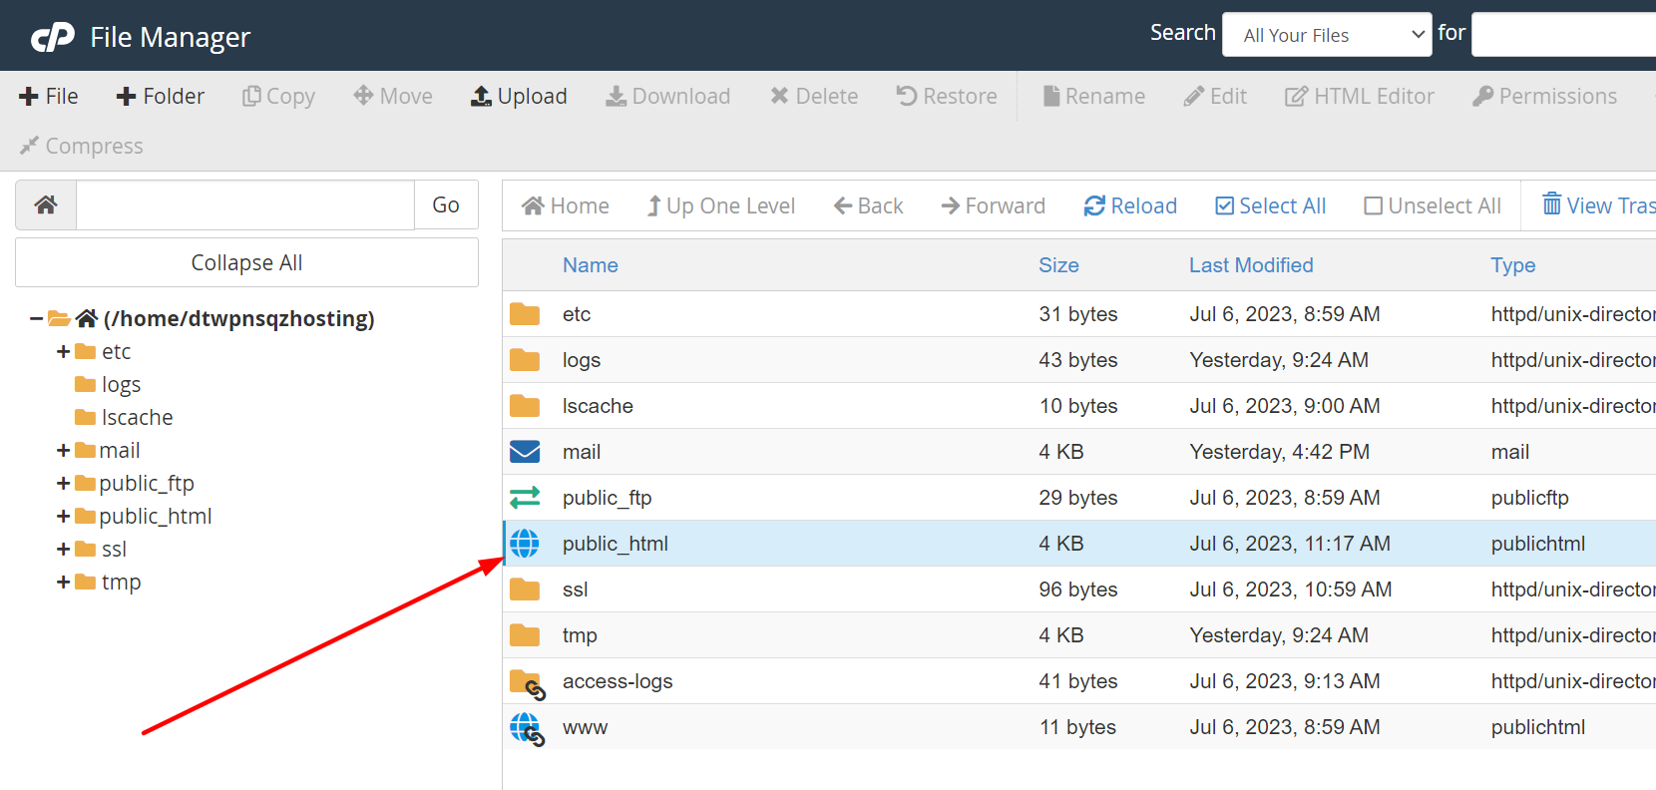This screenshot has width=1656, height=790.
Task: Click the tmp folder icon in list
Action: (525, 635)
